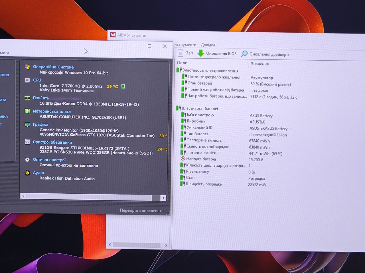The height and width of the screenshot is (273, 365).
Task: Click the battery icon beside Поточне джерело живлення
Action: (x=184, y=76)
